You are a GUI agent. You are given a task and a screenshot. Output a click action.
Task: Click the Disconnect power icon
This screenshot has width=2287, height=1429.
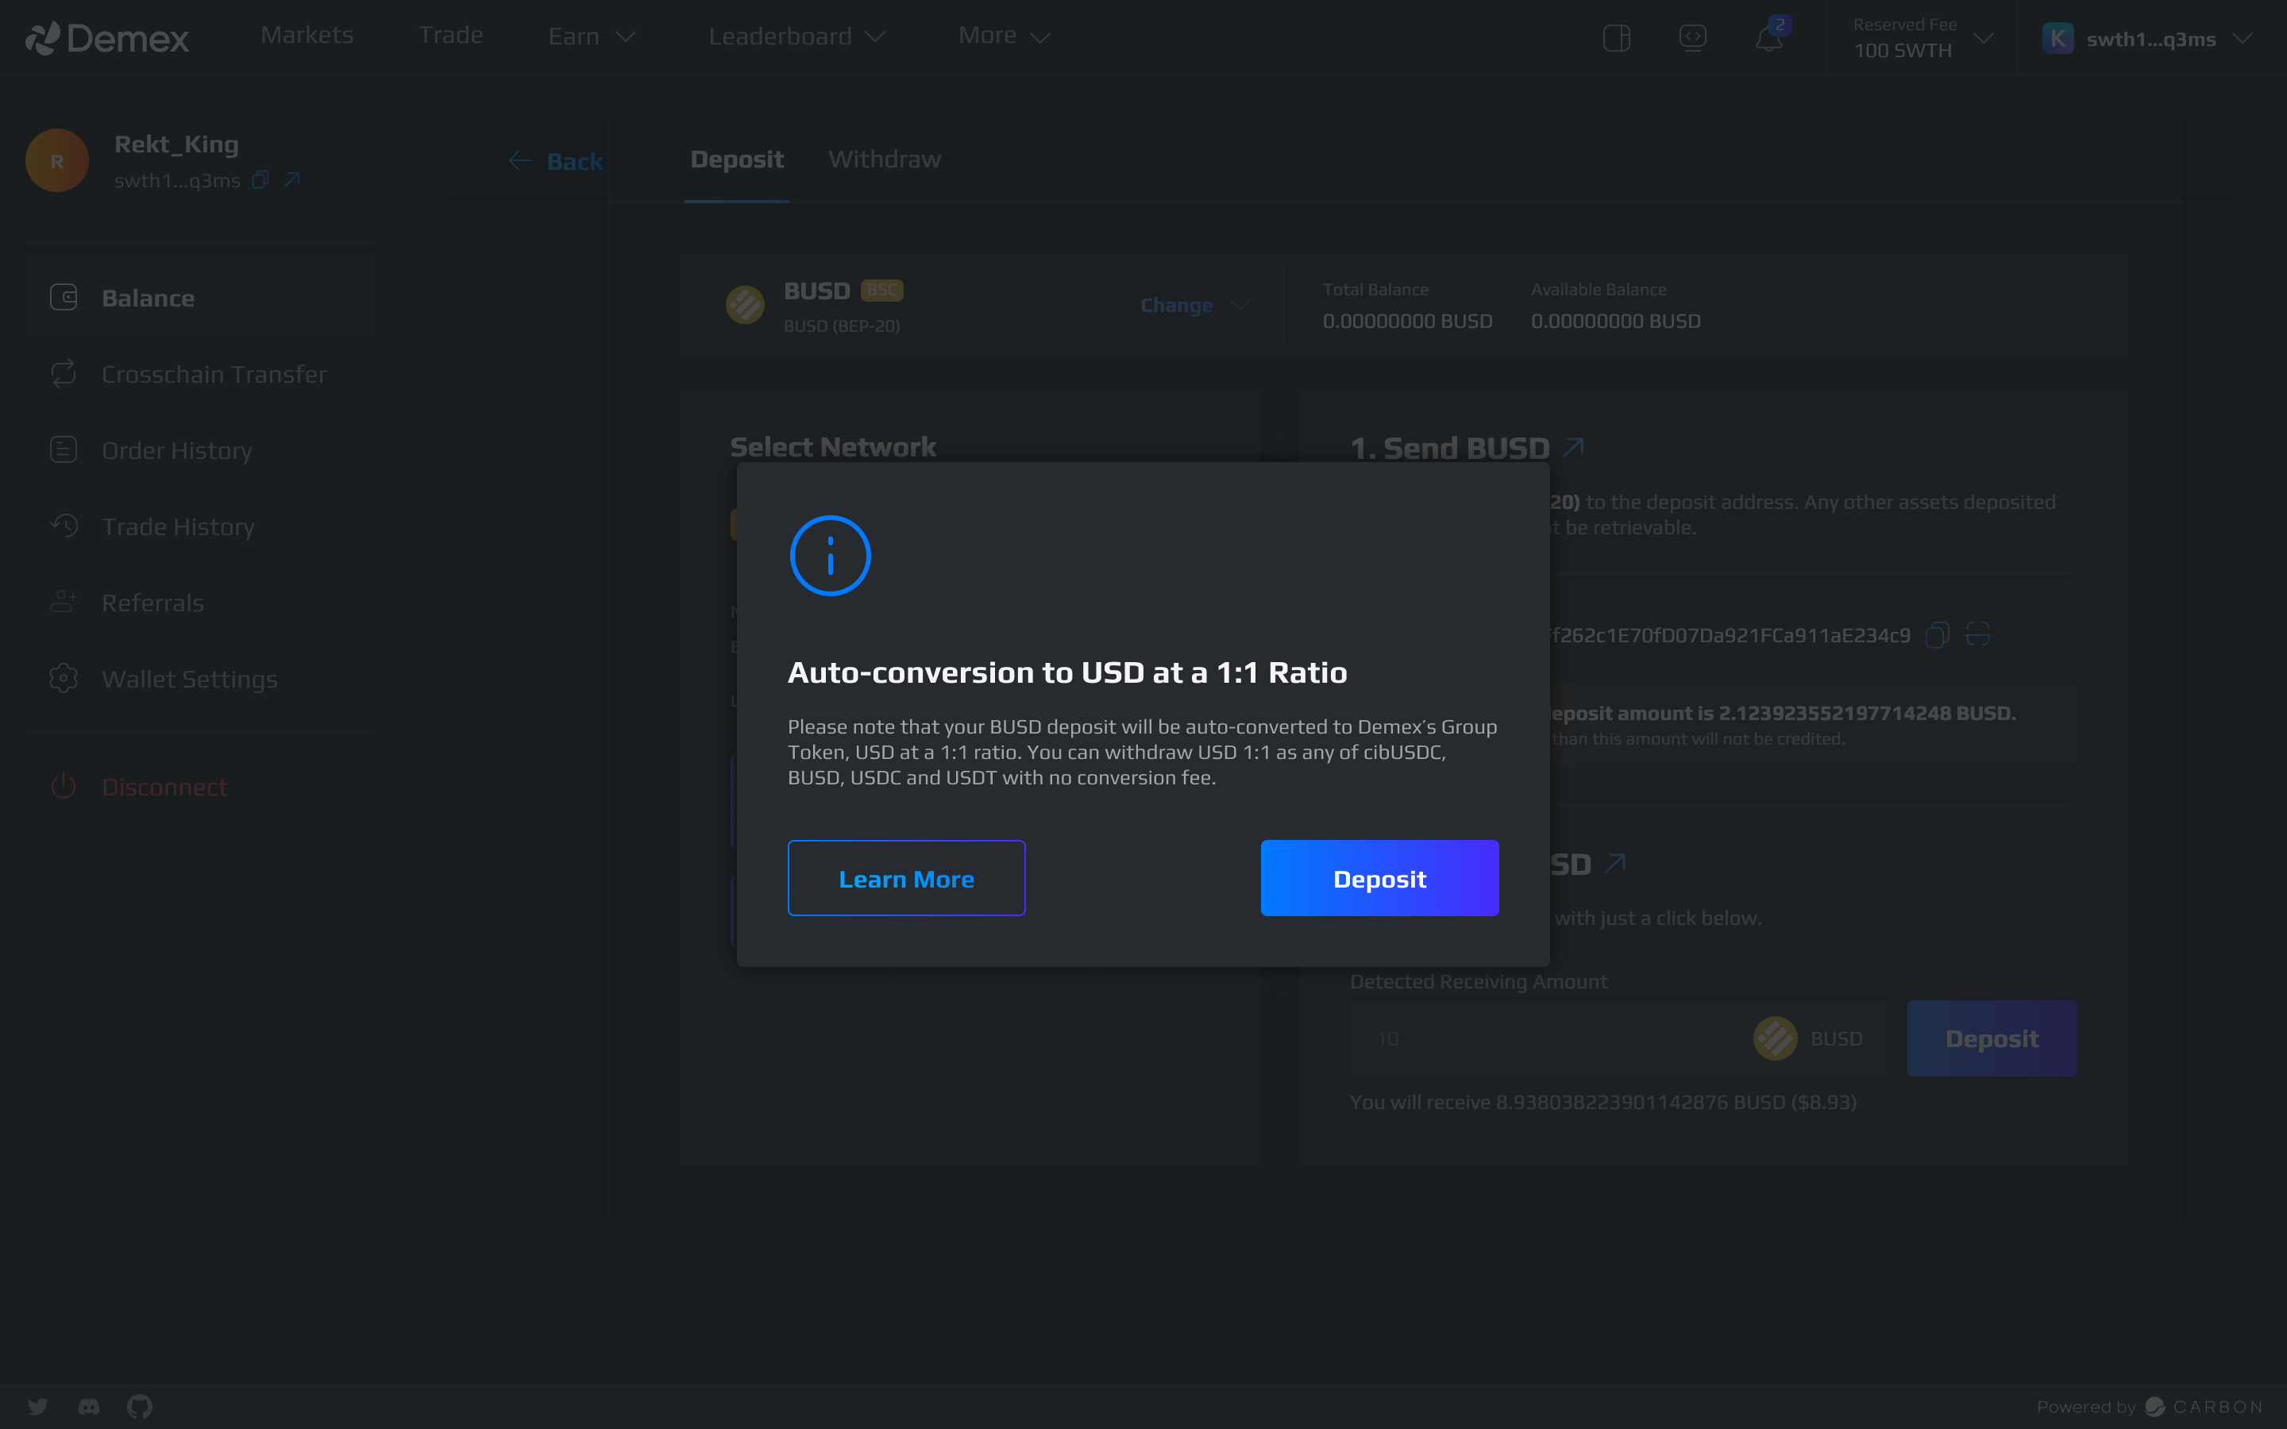tap(64, 786)
